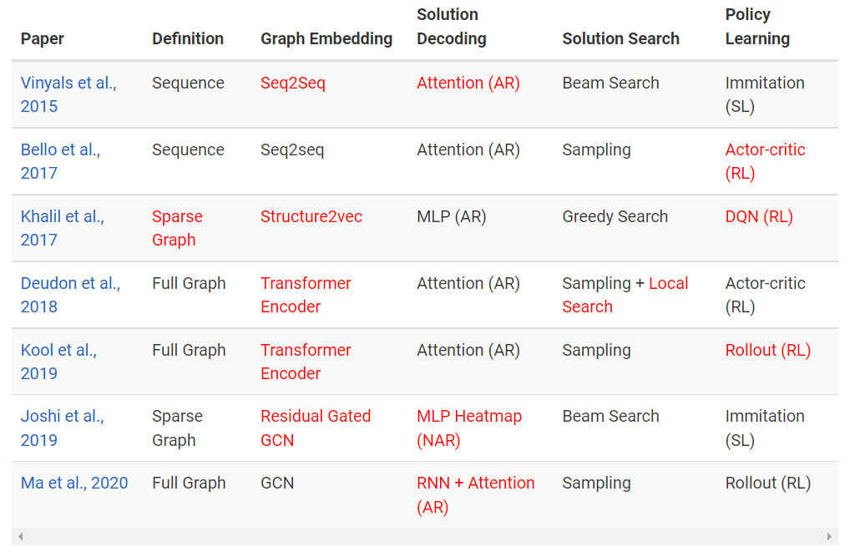Click the Residual Gated GCN cell
The height and width of the screenshot is (557, 860).
pyautogui.click(x=316, y=428)
